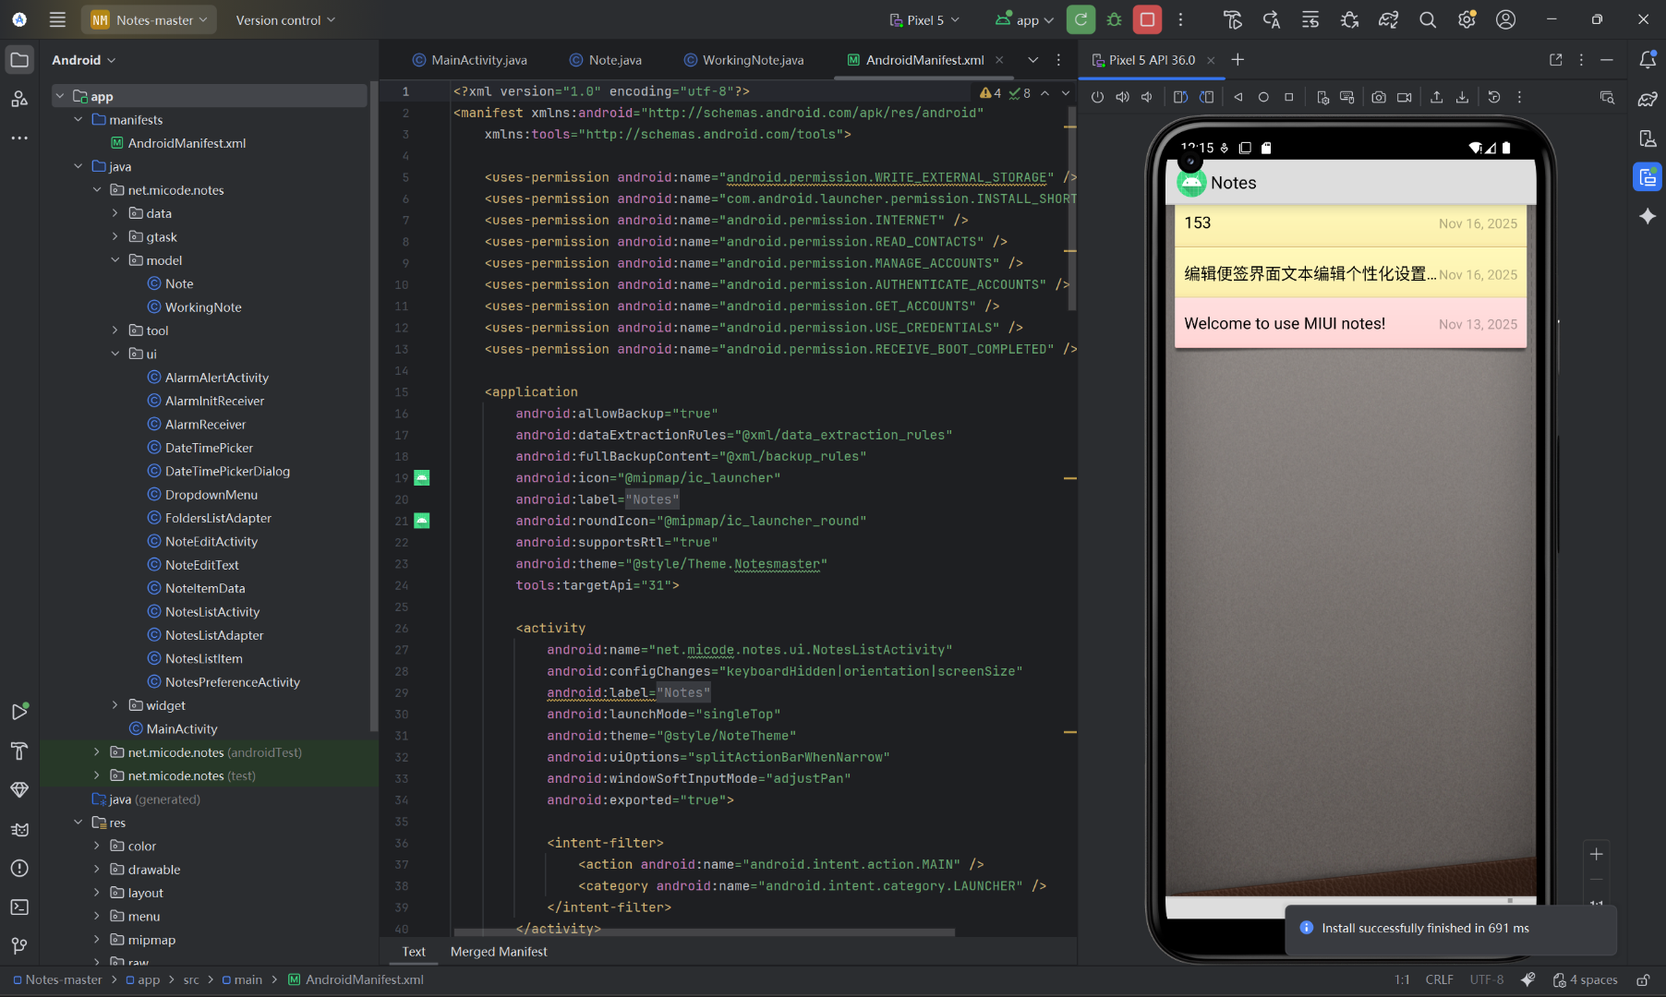The width and height of the screenshot is (1666, 997).
Task: Open 'Welcome to use MIUI notes!' note
Action: (1350, 324)
